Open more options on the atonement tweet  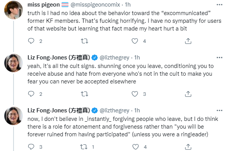(x=219, y=110)
